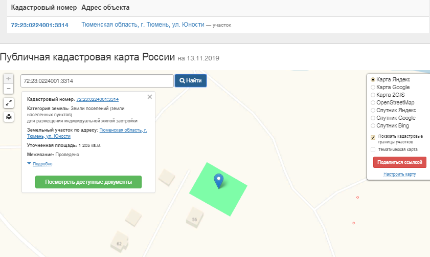Print the map using printer icon
This screenshot has width=430, height=257.
[9, 117]
